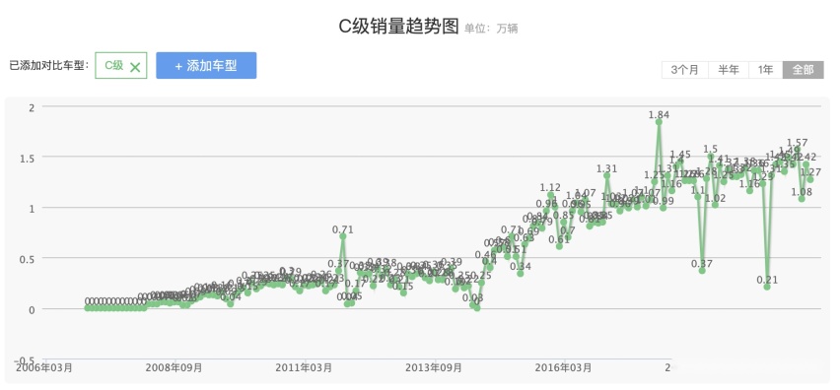Screen dimensions: 840x390
Task: Switch to the 1年 time range
Action: 765,70
